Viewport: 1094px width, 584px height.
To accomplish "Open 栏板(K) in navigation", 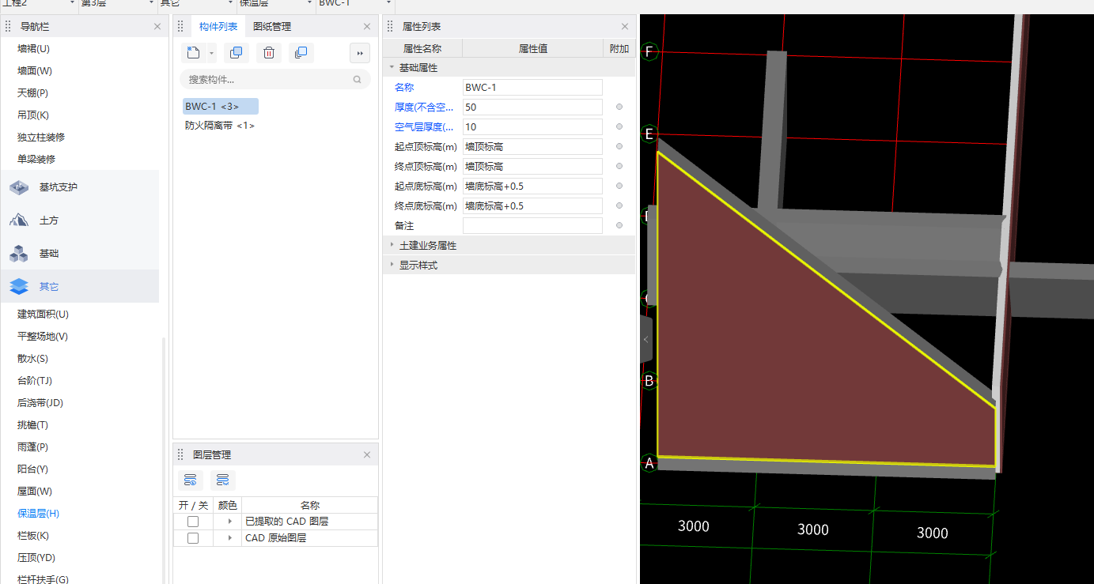I will 33,536.
